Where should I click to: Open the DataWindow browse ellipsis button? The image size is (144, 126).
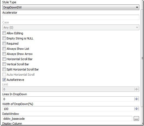[x=136, y=119]
